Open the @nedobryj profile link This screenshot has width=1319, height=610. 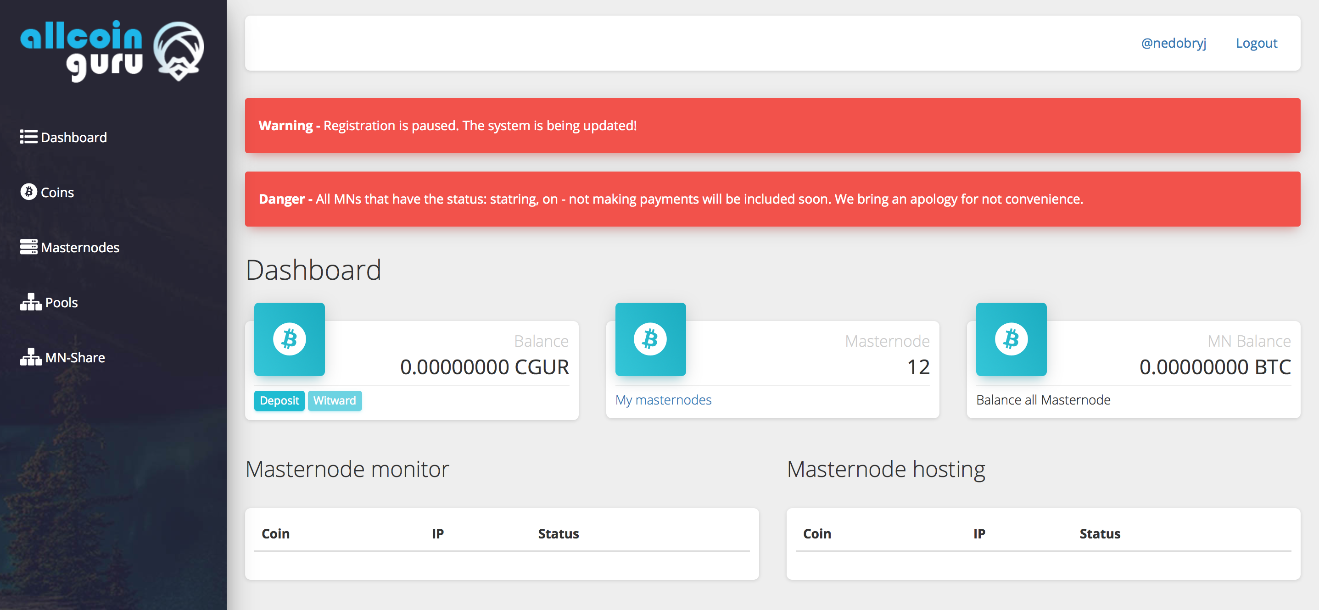(x=1174, y=43)
